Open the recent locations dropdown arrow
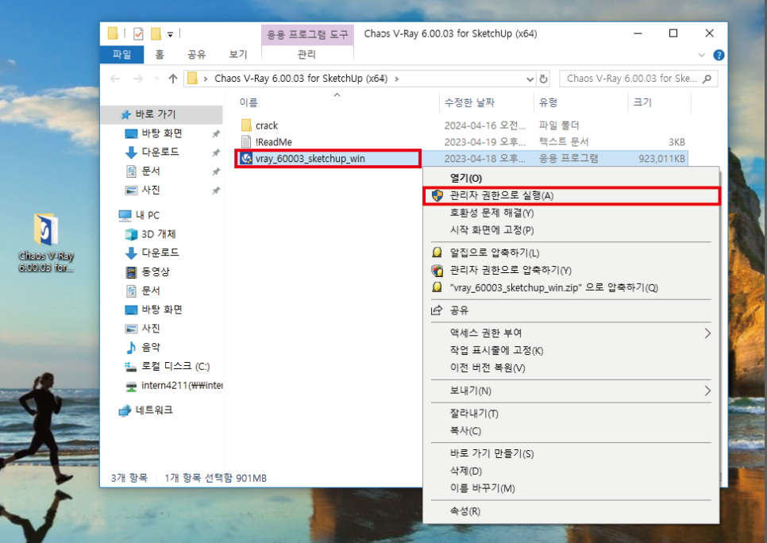767x543 pixels. pos(156,79)
